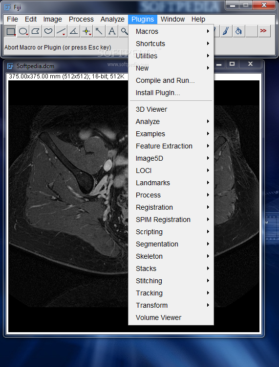Choose Install PlugIn...
This screenshot has width=279, height=367.
coord(171,93)
